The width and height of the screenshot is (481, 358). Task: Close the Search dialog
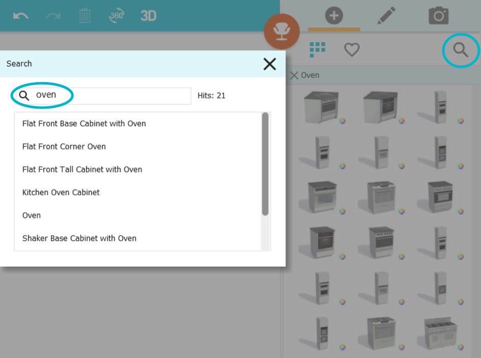[x=270, y=64]
